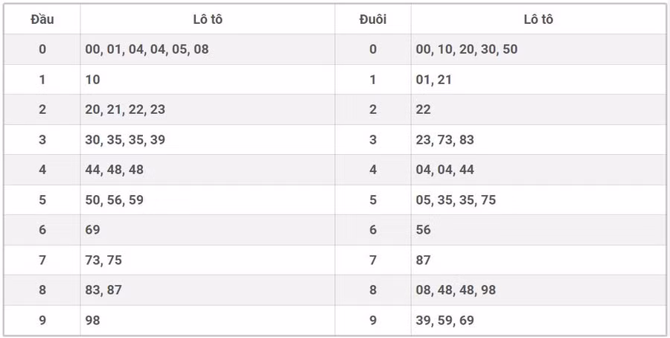This screenshot has height=338, width=670.
Task: Click the cell showing 50, 56, 59
Action: click(115, 200)
